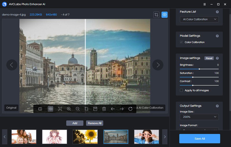Click the '4 of 7' image counter
Viewport: 231px width, 147px height.
[x=66, y=14]
